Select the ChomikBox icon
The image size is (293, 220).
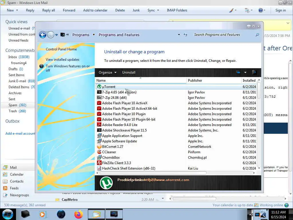[x=99, y=157]
